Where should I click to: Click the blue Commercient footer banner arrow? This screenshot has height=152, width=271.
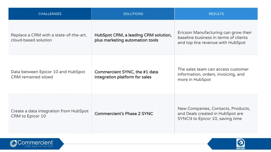[x=32, y=144]
